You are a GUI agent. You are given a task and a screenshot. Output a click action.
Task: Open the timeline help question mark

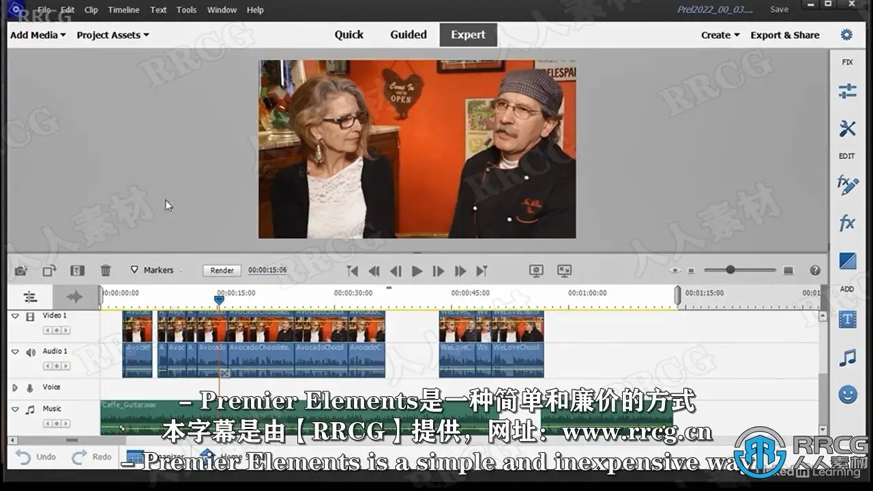click(815, 271)
